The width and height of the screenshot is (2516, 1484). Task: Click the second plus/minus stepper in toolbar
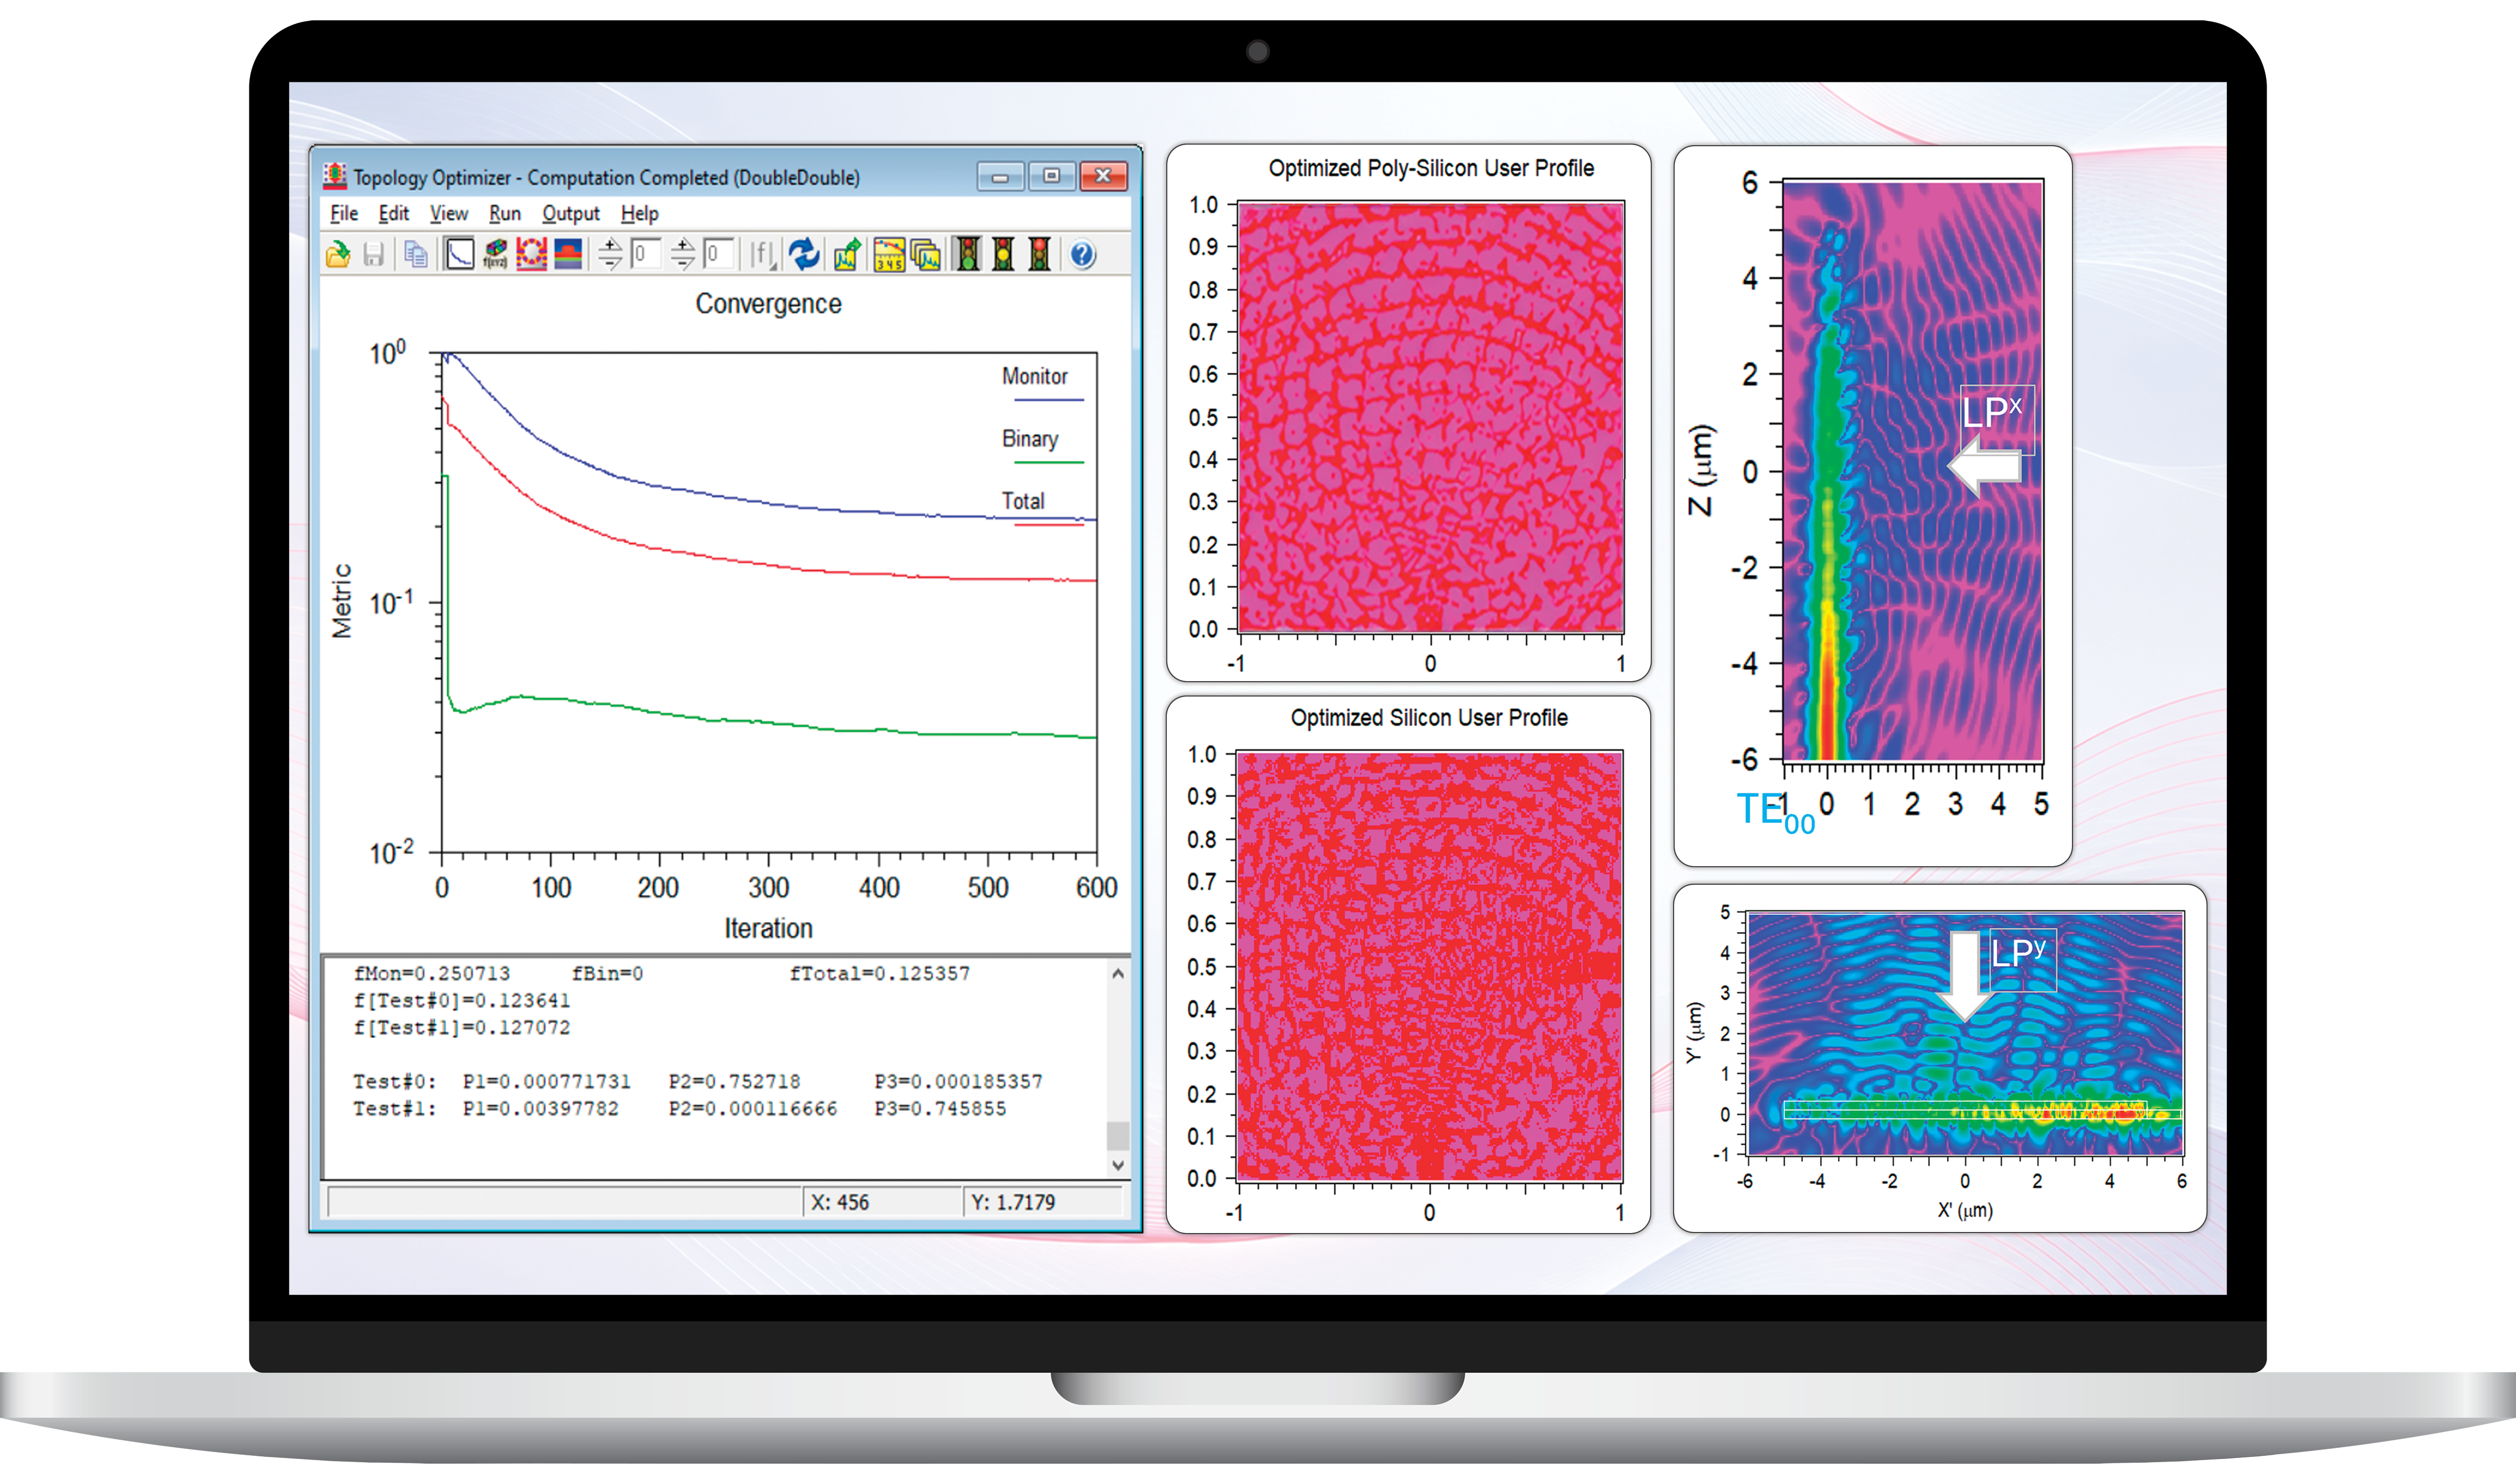[683, 255]
